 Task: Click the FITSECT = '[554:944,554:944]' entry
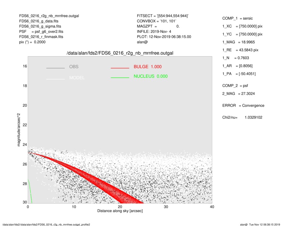coord(163,16)
